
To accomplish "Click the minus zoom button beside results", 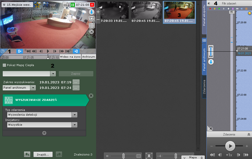I will tap(98, 20).
